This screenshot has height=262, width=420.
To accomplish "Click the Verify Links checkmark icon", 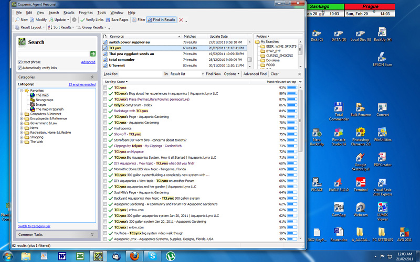I will (82, 20).
